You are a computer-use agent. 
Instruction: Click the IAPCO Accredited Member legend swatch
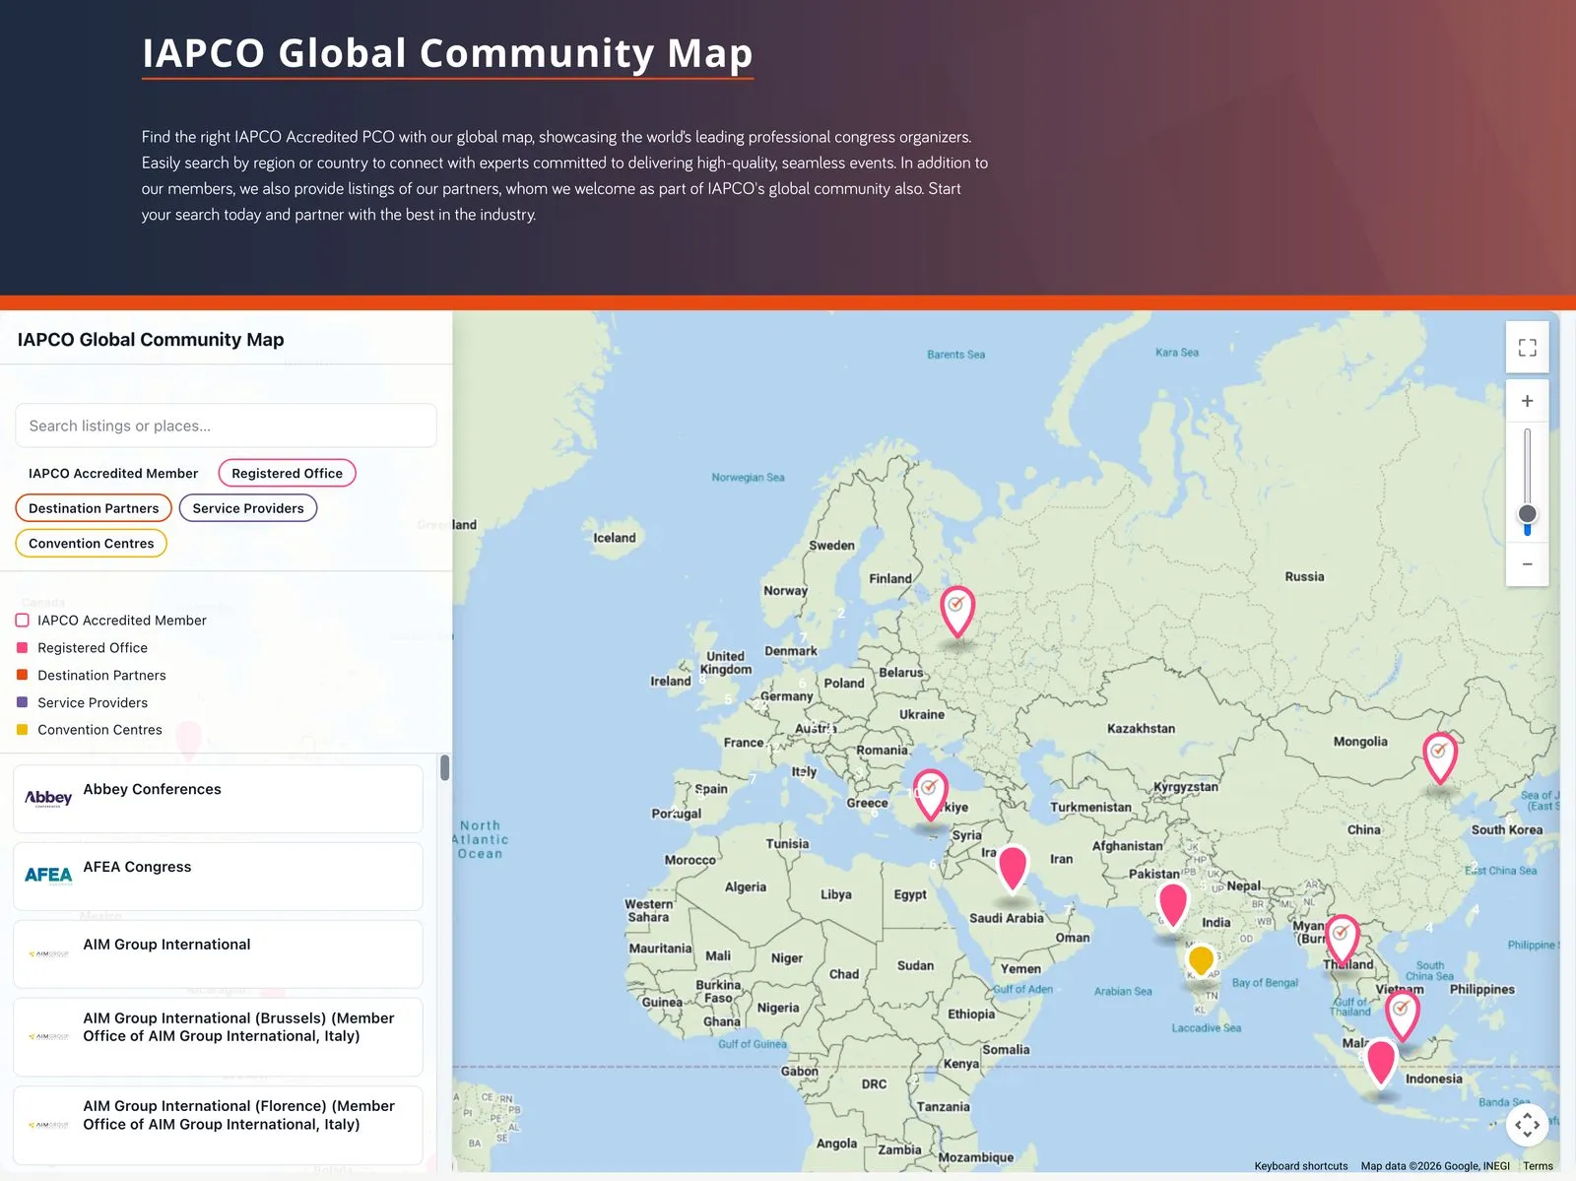pos(22,621)
